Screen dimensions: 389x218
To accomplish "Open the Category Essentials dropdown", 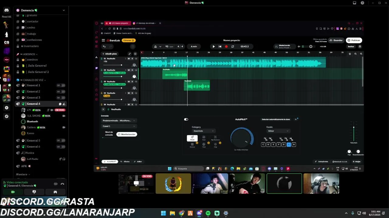I will coord(204,131).
